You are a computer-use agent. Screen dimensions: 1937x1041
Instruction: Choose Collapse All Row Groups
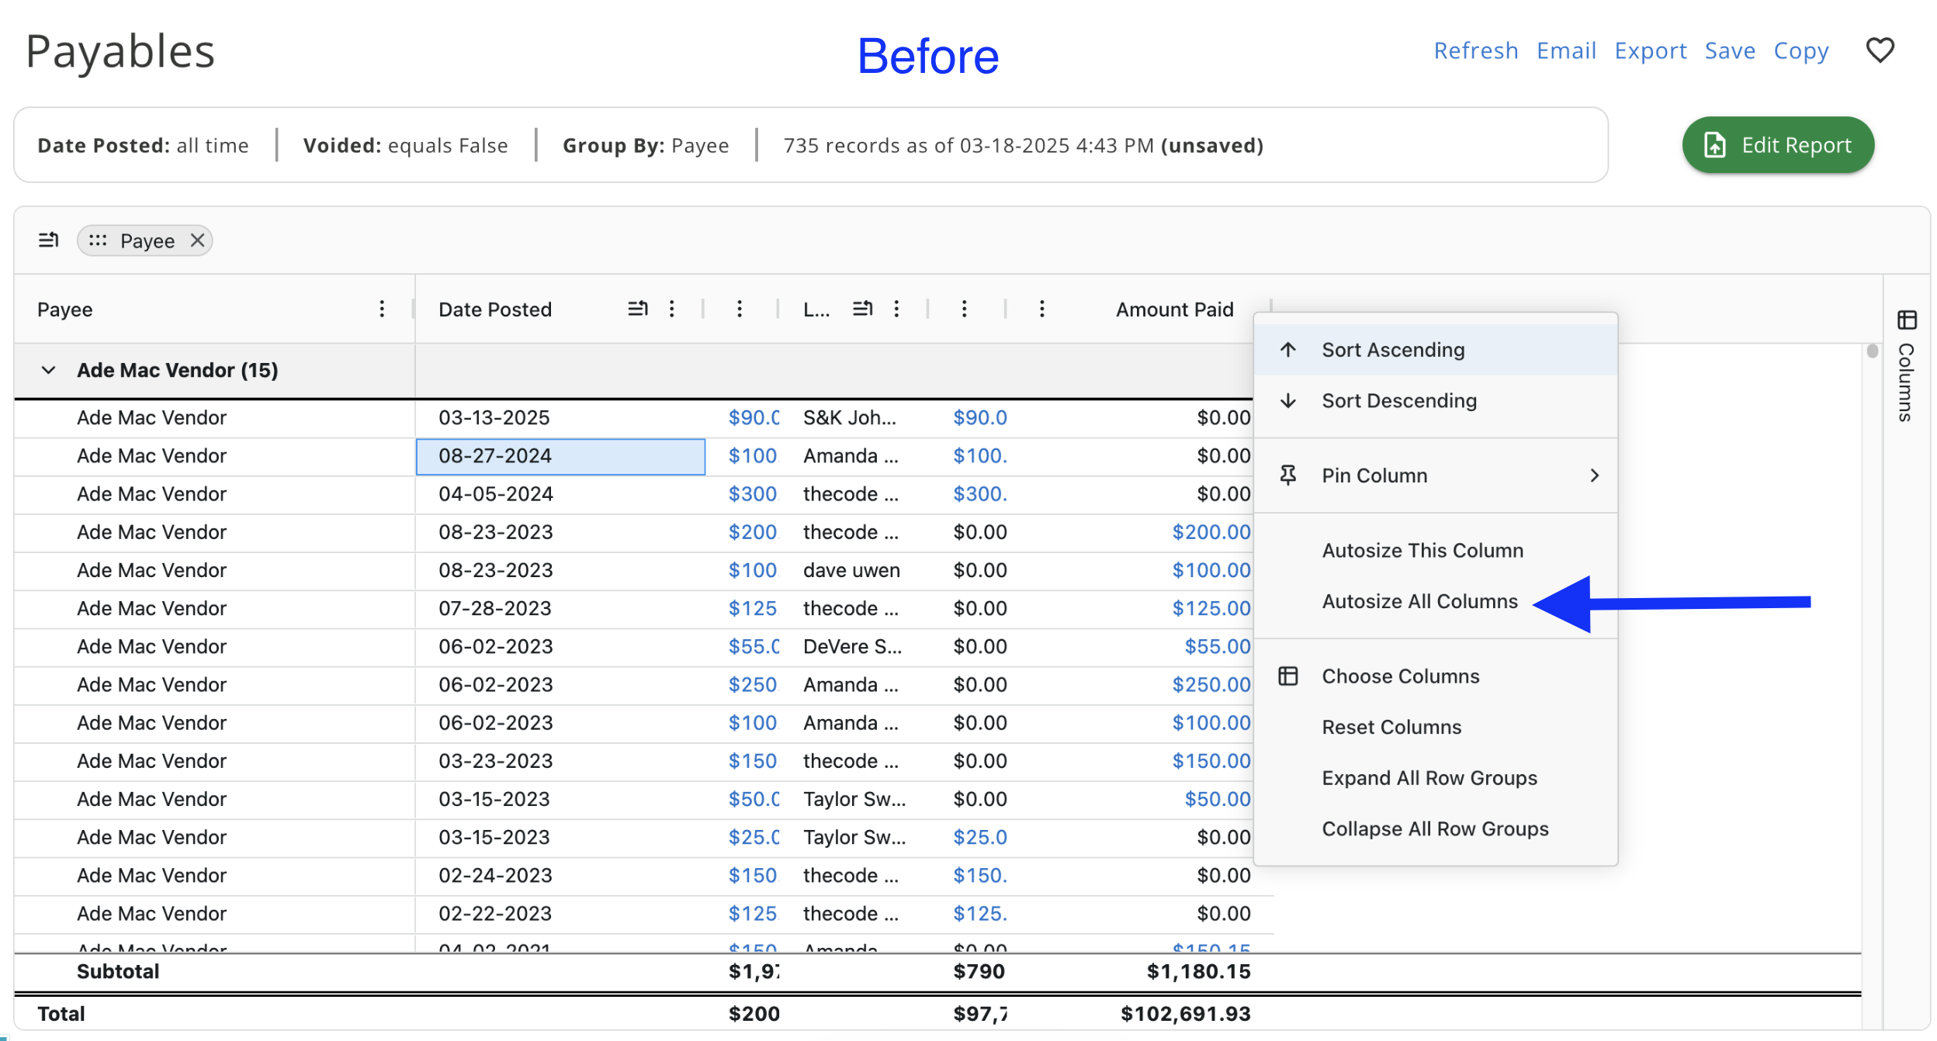point(1435,829)
